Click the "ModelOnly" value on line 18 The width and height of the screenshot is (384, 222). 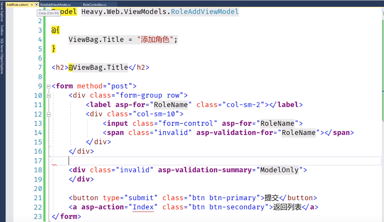pyautogui.click(x=279, y=170)
